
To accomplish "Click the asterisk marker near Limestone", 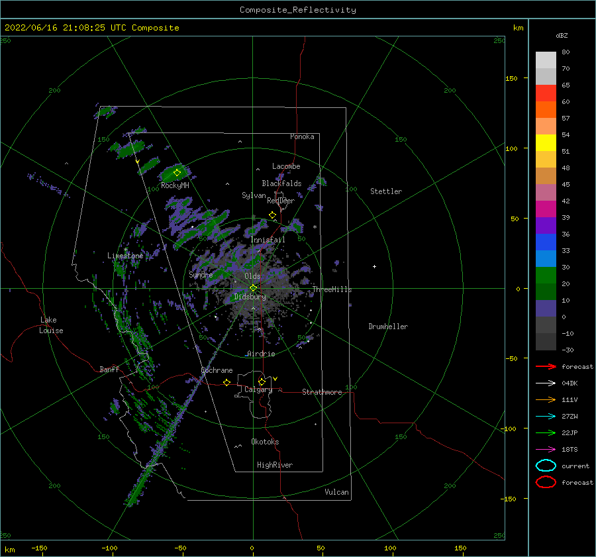I will point(125,250).
